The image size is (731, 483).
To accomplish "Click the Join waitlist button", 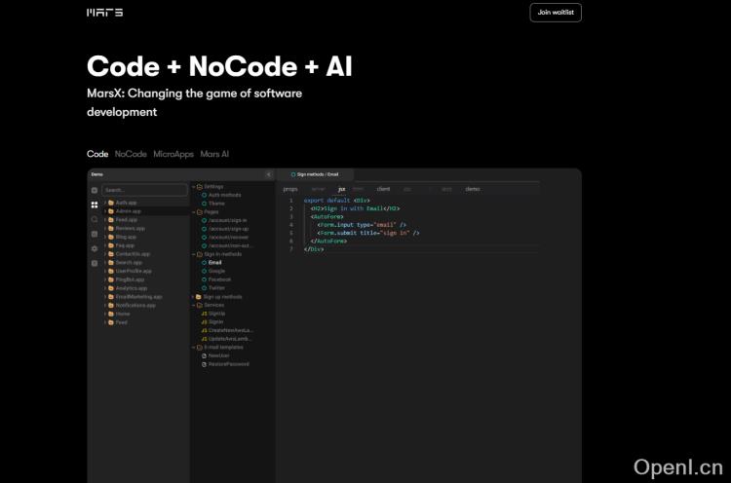I will 556,13.
